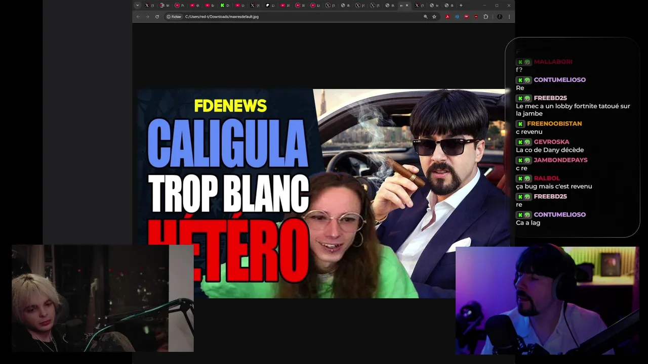Open the blue sound-wave extension
The image size is (648, 364).
[457, 17]
